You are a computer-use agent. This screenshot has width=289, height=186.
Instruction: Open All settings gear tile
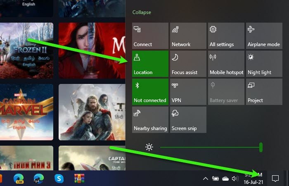[226, 36]
